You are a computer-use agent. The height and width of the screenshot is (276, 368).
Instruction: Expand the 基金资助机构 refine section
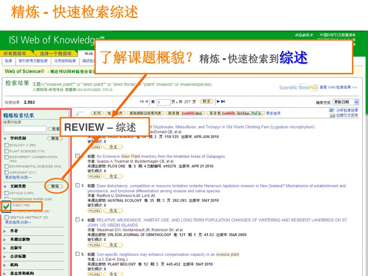5,273
